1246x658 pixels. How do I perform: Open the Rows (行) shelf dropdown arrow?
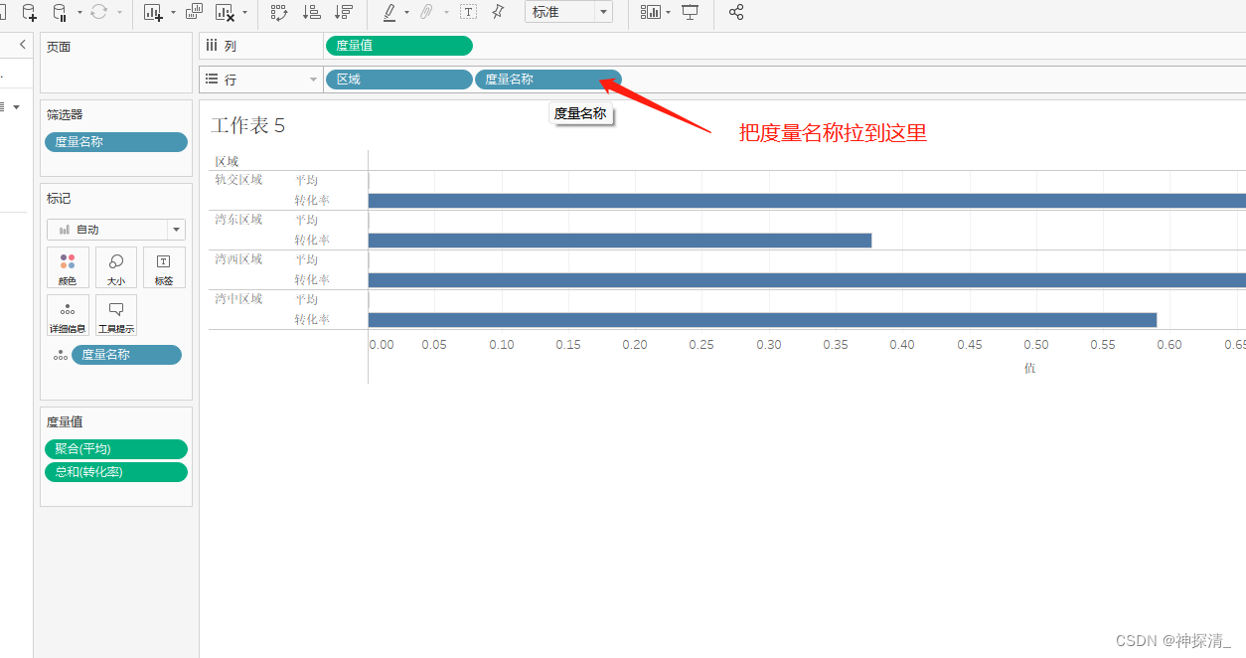tap(314, 79)
